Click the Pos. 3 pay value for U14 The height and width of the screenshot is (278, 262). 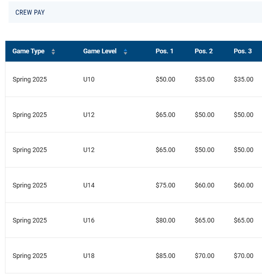[243, 185]
